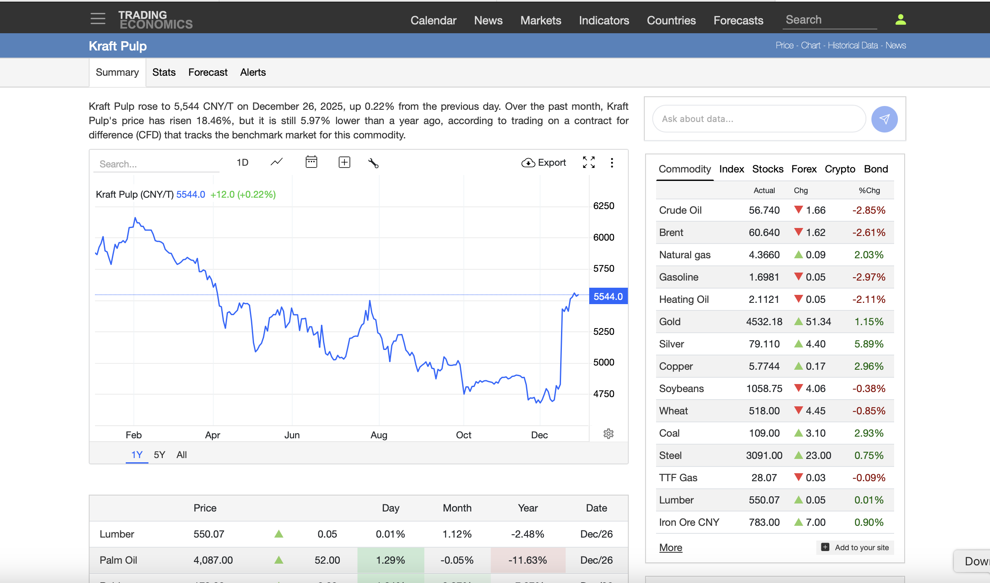Click the plus compare series icon
Viewport: 990px width, 583px height.
pos(344,162)
